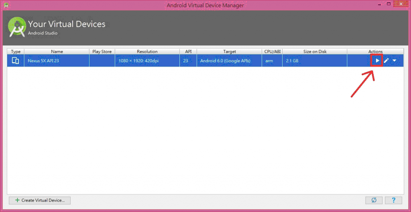The image size is (411, 212).
Task: Click the Android Studio logo in header
Action: (x=17, y=27)
